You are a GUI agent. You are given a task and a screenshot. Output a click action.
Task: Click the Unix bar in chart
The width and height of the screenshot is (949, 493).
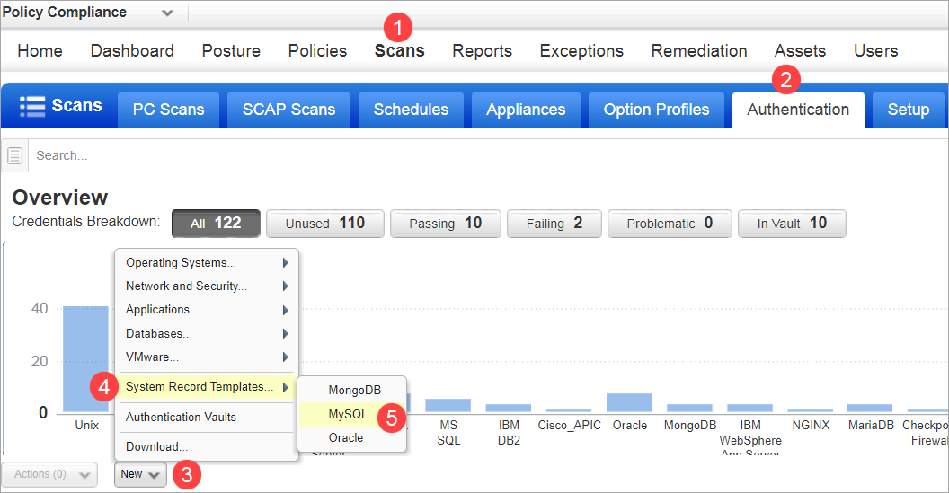click(86, 359)
